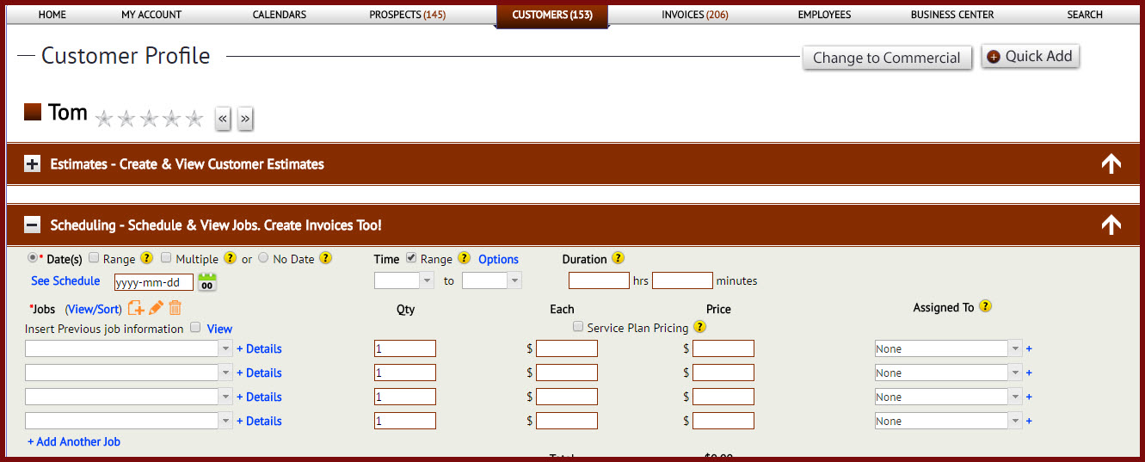This screenshot has width=1145, height=462.
Task: Click help icon next to Duration
Action: point(618,258)
